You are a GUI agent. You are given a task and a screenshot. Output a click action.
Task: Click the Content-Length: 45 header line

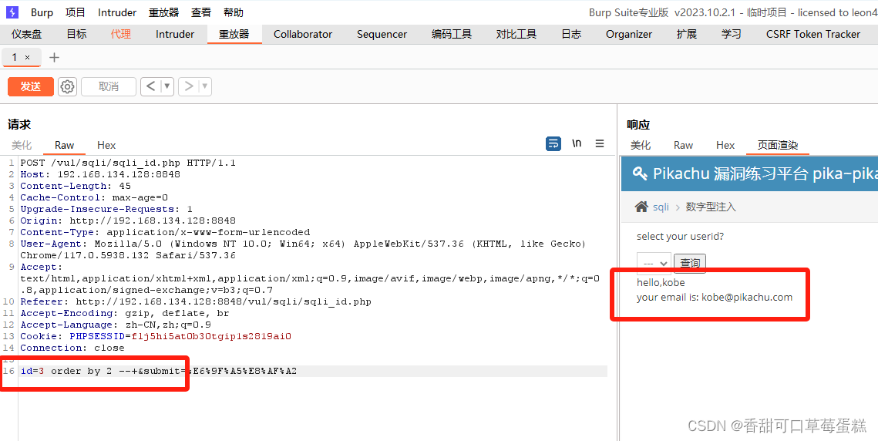pyautogui.click(x=76, y=186)
